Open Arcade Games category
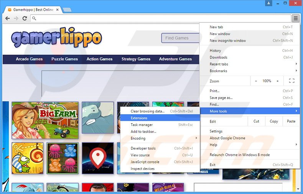This screenshot has width=303, height=194. [29, 59]
